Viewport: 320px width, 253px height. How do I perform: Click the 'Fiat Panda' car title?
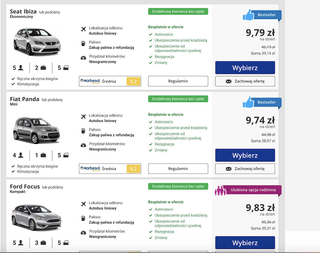(24, 99)
